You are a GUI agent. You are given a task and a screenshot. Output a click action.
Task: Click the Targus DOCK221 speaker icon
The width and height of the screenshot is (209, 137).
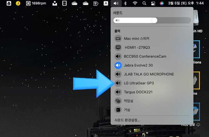pyautogui.click(x=118, y=92)
